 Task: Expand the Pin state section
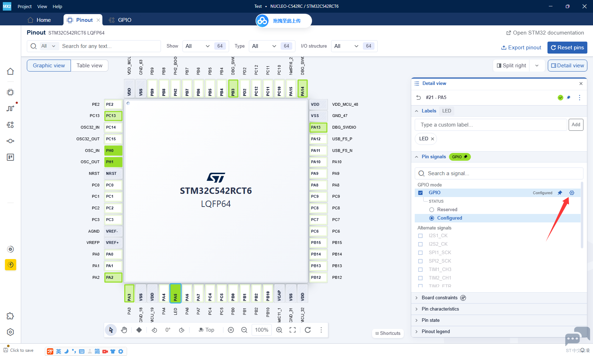417,320
